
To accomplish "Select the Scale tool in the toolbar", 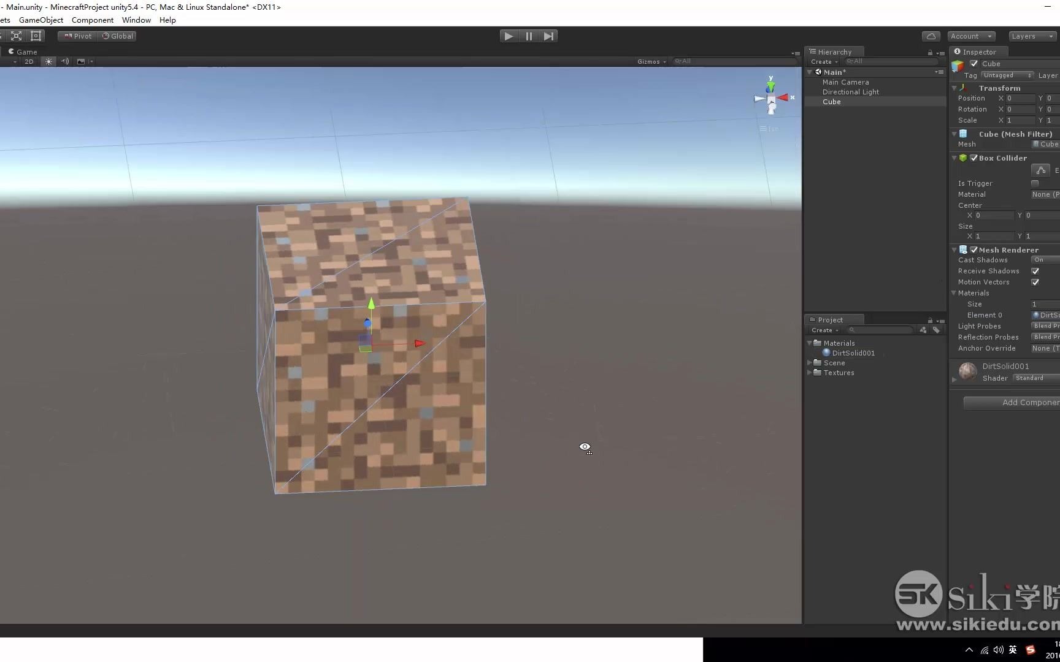I will click(x=16, y=36).
